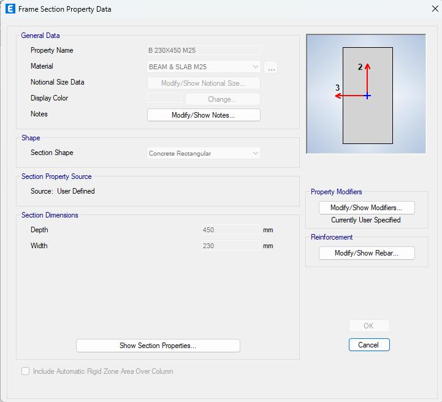Click Modify/Show Notional Size button

pos(204,83)
